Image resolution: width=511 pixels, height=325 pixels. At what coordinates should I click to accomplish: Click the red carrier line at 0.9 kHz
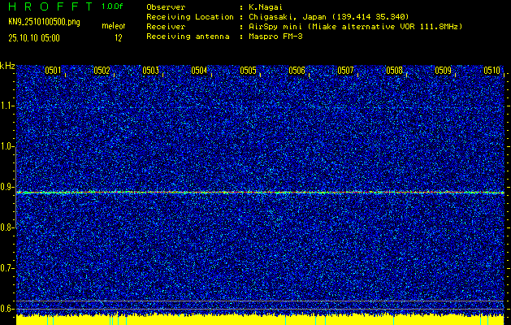pos(260,193)
